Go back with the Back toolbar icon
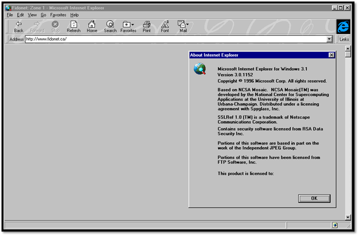Image resolution: width=359 pixels, height=236 pixels. click(x=19, y=24)
